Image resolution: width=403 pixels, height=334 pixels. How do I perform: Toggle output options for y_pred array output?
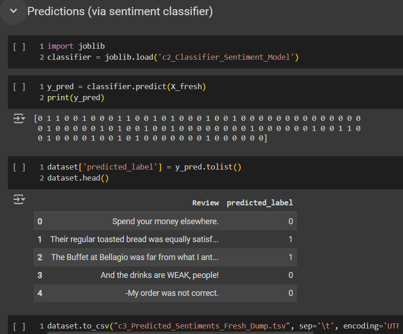pyautogui.click(x=19, y=119)
